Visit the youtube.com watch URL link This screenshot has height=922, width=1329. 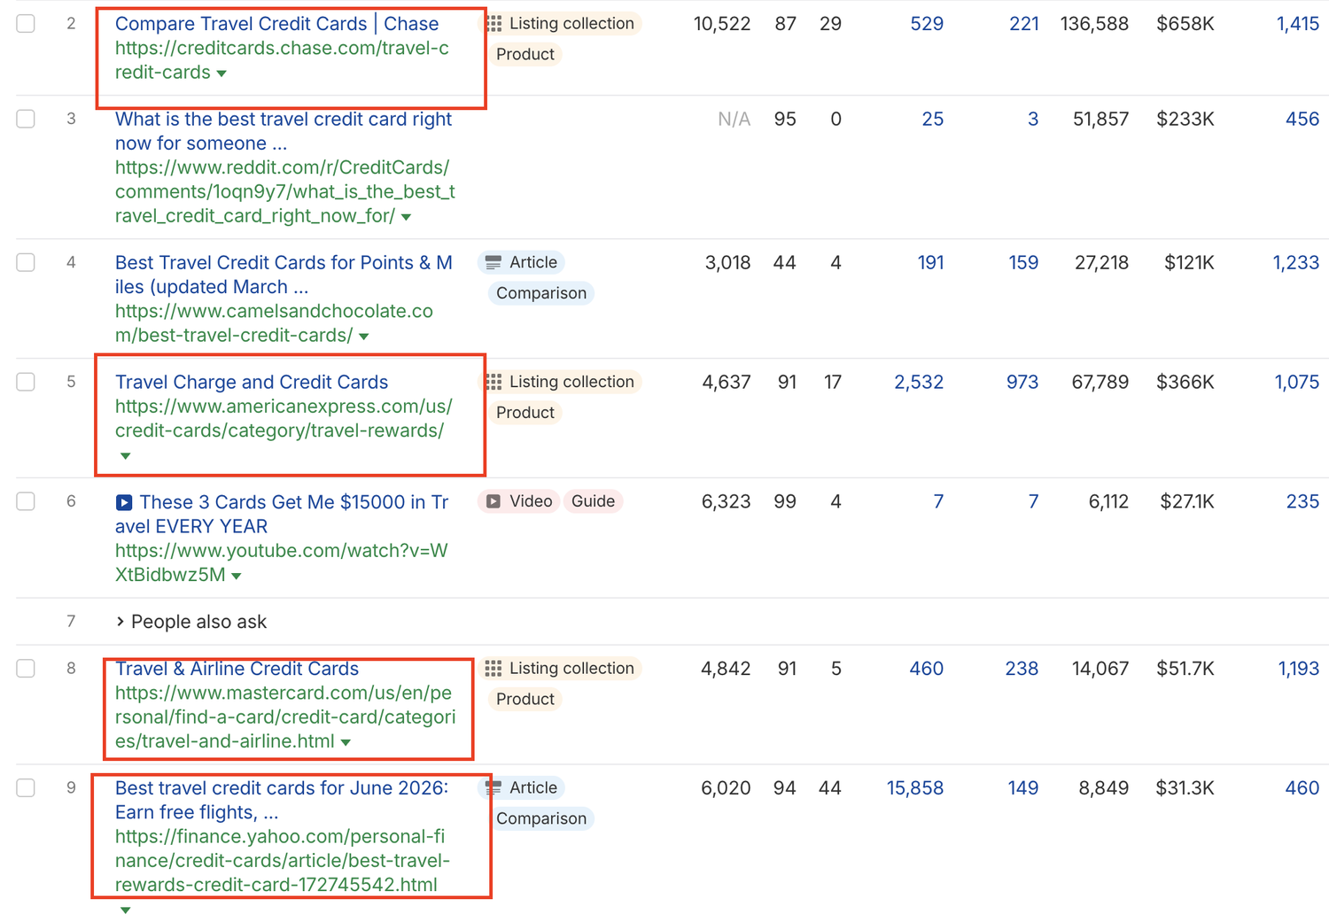tap(282, 562)
